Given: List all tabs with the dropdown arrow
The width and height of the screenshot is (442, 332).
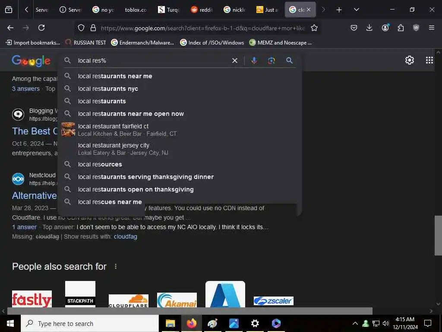Looking at the screenshot, I should click(357, 10).
